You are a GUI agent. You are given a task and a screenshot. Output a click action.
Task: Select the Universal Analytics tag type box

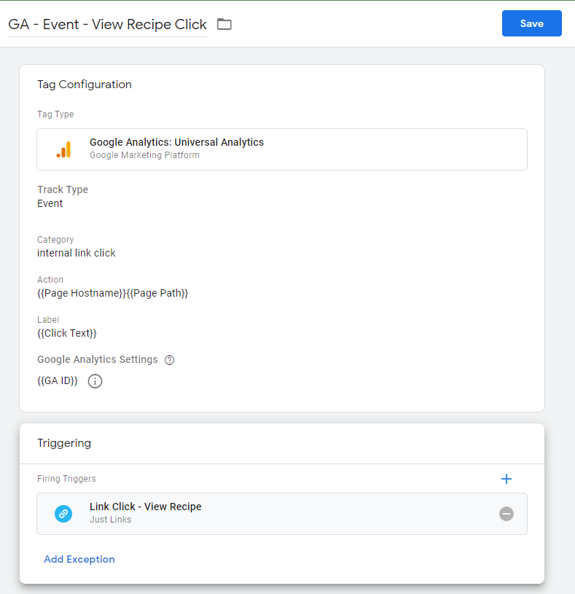pos(281,149)
